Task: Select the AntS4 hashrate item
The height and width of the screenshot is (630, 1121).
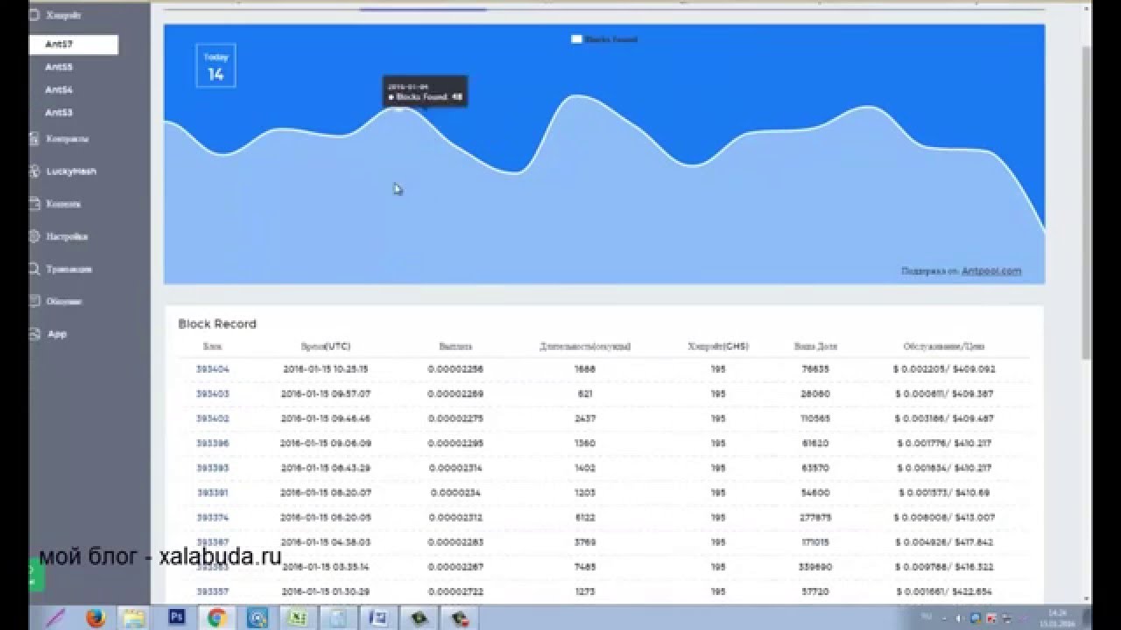Action: (59, 89)
